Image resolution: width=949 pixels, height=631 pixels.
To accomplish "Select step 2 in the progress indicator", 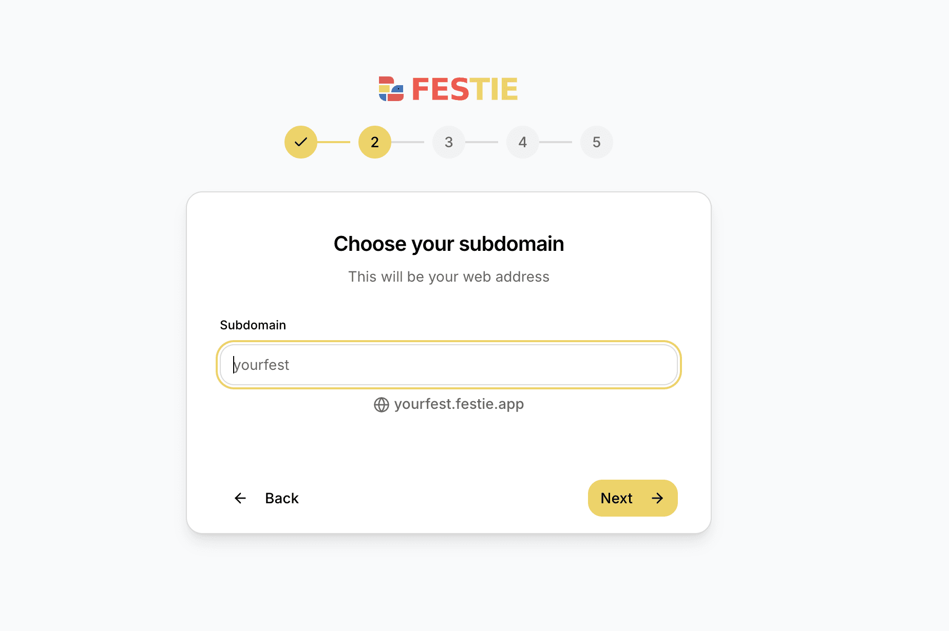I will coord(374,142).
